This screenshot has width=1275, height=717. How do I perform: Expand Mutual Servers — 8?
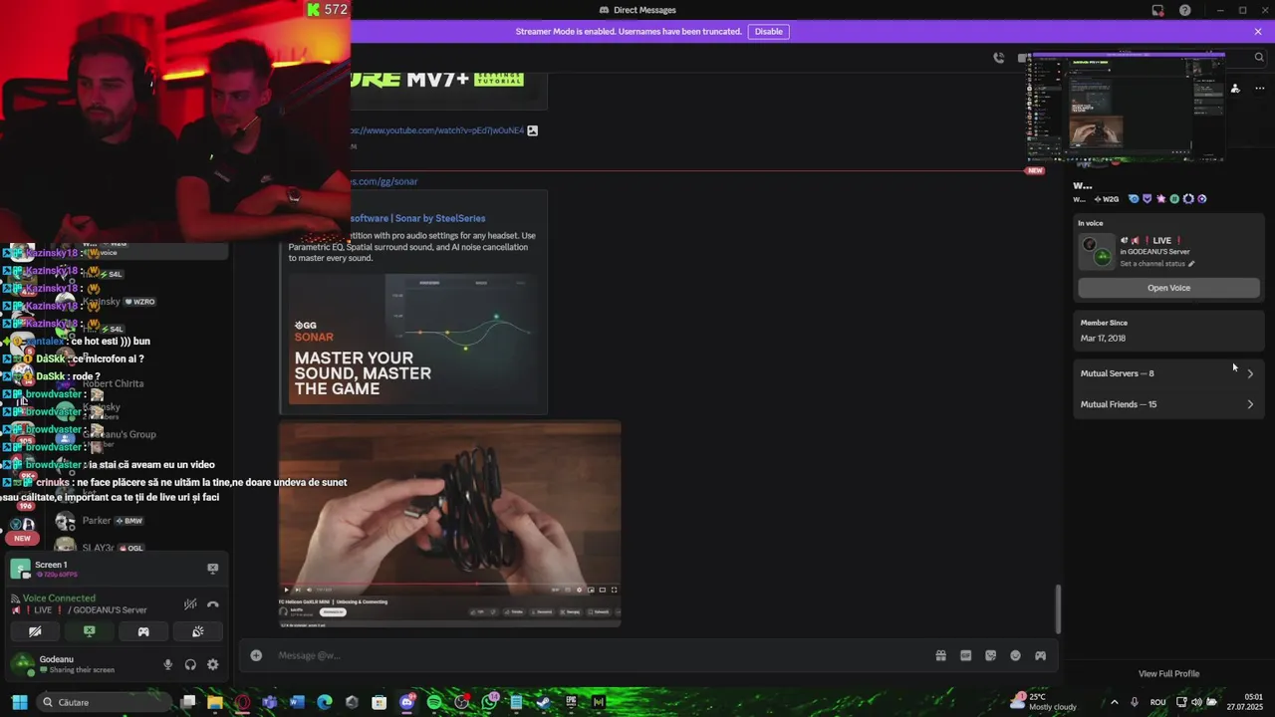[x=1168, y=373]
